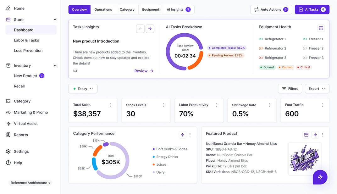Click lightning icon in Featured Product card
Viewport: 337px width, 194px height.
pos(315,135)
